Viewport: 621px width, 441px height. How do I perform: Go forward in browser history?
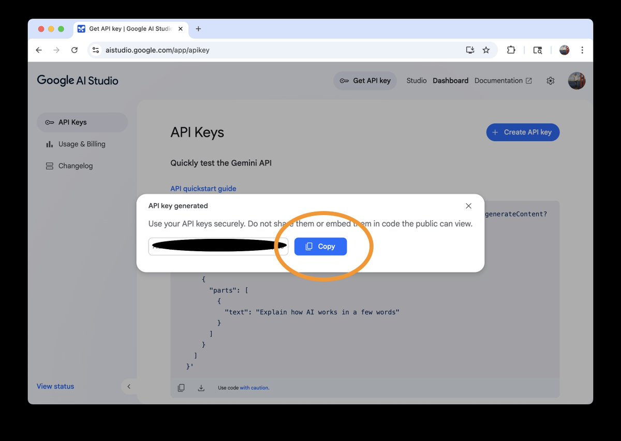click(56, 50)
